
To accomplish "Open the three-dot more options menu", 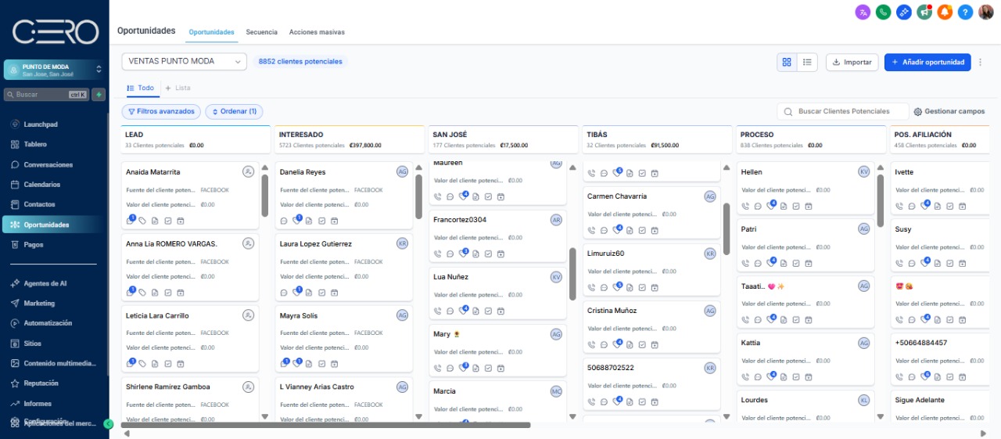I will coord(981,62).
